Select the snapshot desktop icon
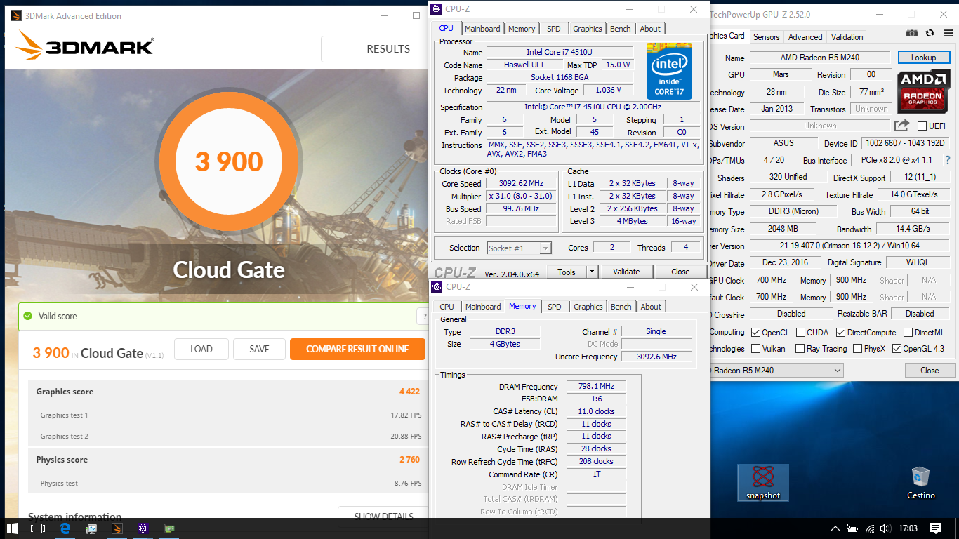Image resolution: width=959 pixels, height=539 pixels. point(763,483)
